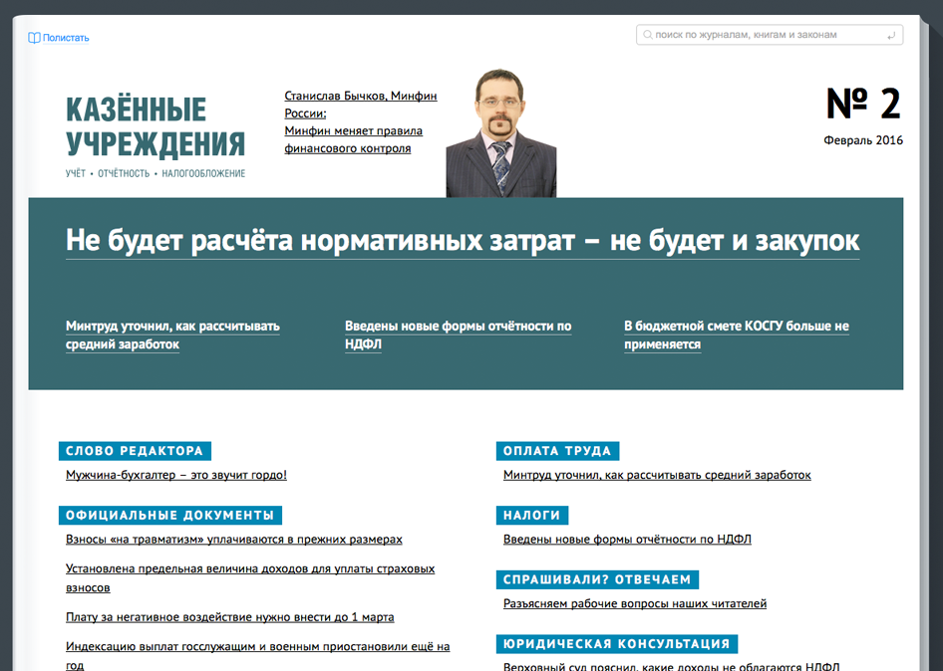The height and width of the screenshot is (671, 943).
Task: Open Мужчина-бухгалтер – это звучит гордо! article
Action: (x=176, y=475)
